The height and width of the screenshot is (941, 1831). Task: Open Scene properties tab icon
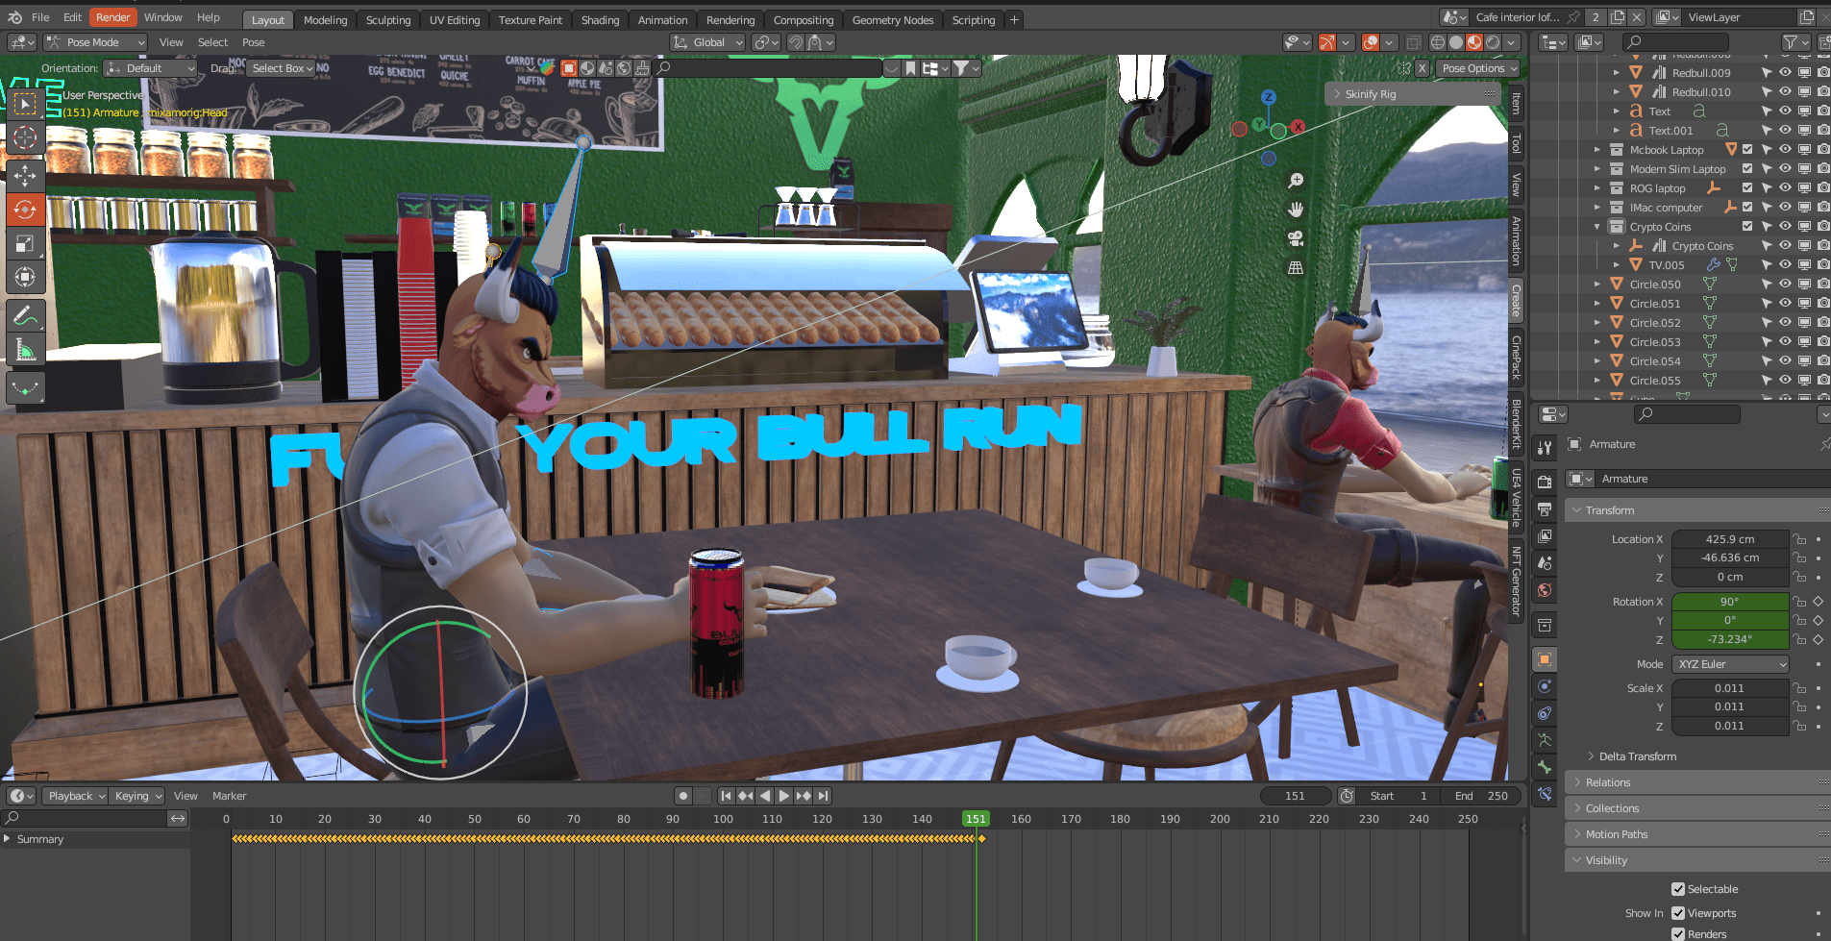tap(1545, 563)
